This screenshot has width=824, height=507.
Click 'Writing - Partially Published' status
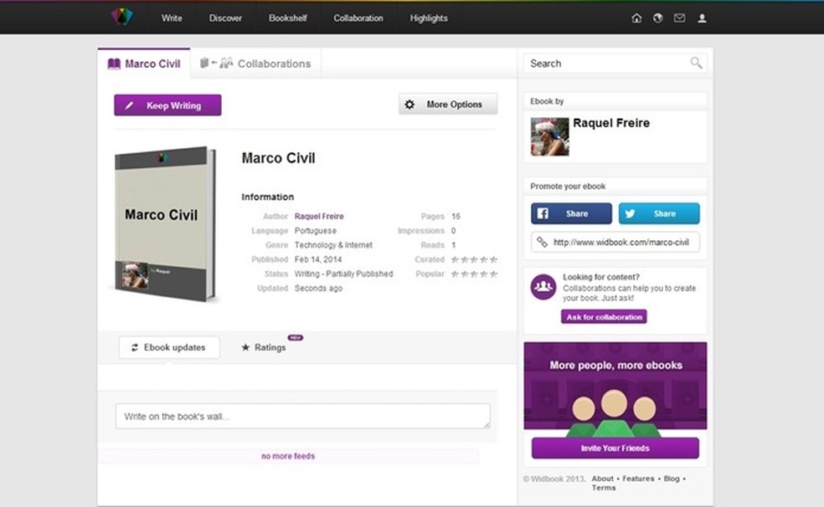pyautogui.click(x=343, y=274)
